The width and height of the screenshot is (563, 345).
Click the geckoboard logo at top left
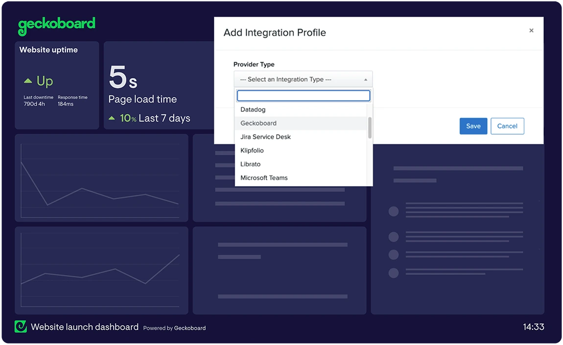[x=57, y=25]
